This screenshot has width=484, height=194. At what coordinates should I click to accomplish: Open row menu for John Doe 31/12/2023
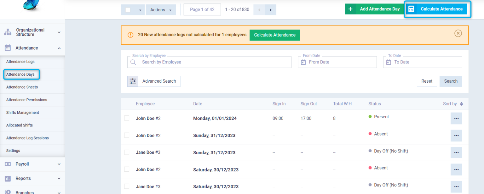pos(456,136)
